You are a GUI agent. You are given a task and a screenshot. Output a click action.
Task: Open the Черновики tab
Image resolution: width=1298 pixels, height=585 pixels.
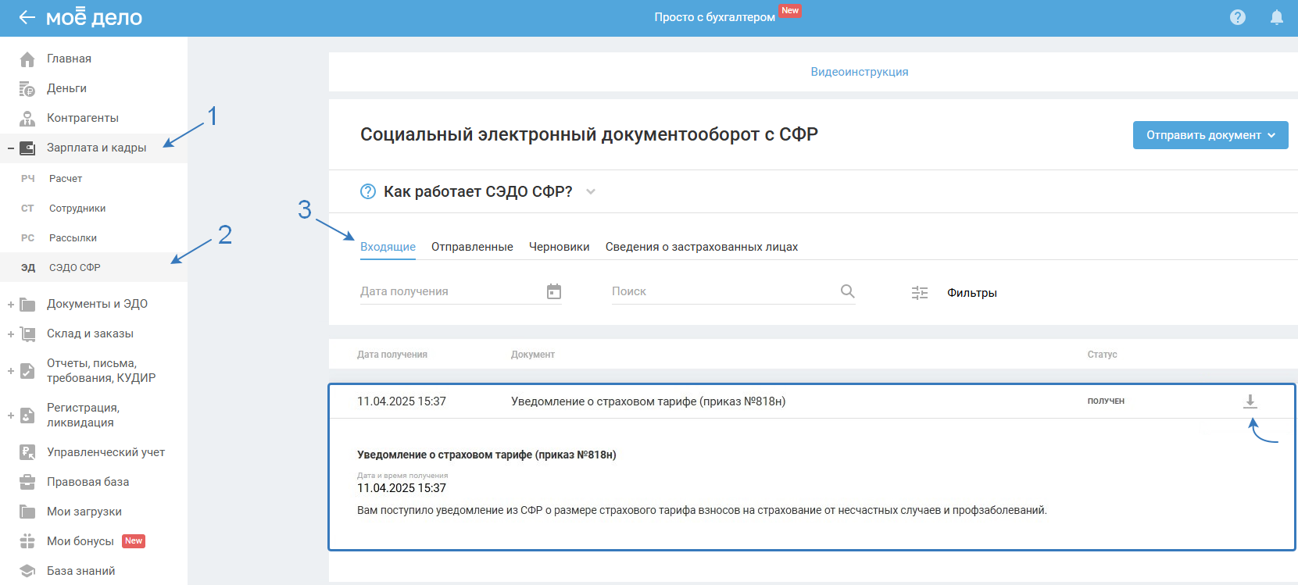(560, 247)
